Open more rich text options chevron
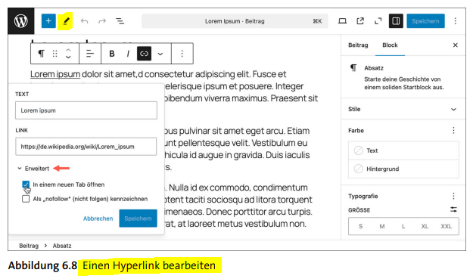 point(160,54)
